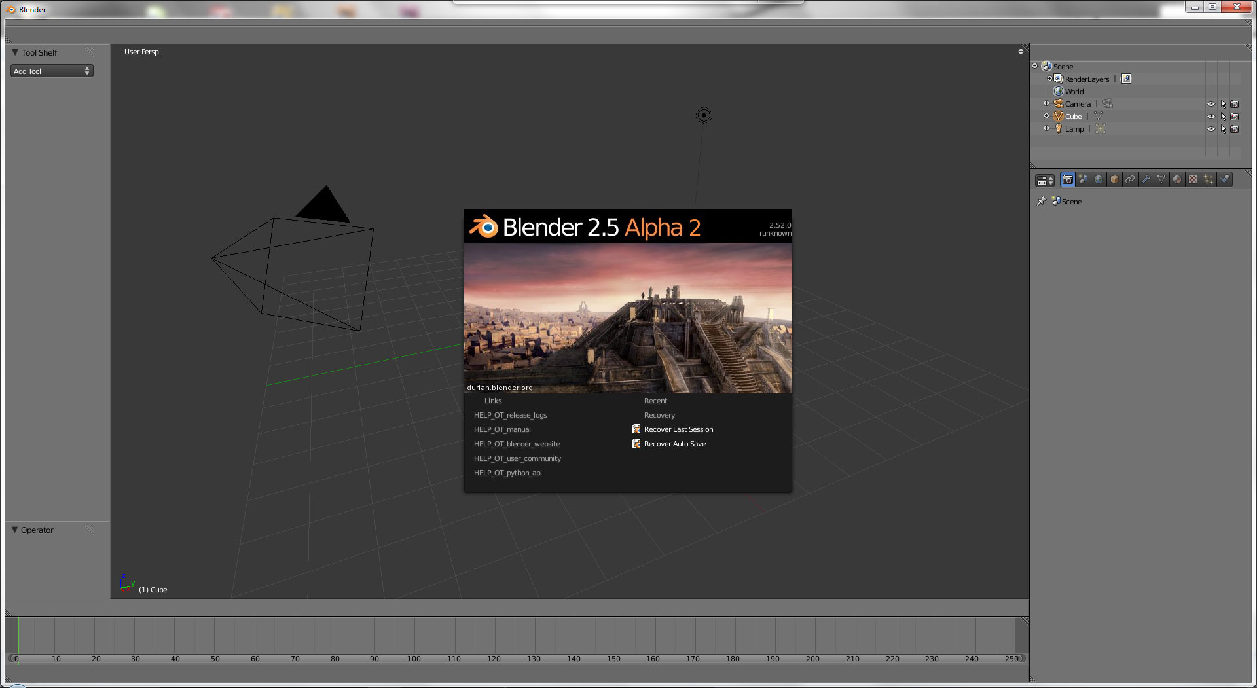
Task: Toggle selectability arrow for Camera
Action: 1223,104
